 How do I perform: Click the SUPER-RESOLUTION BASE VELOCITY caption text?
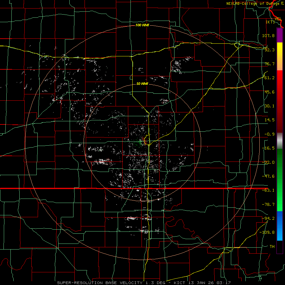click(100, 283)
